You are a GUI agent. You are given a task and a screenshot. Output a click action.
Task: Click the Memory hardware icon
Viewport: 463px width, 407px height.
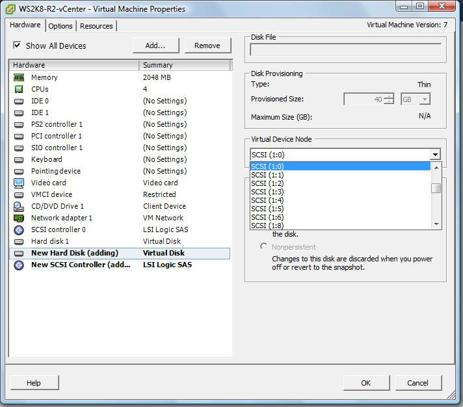pos(19,77)
